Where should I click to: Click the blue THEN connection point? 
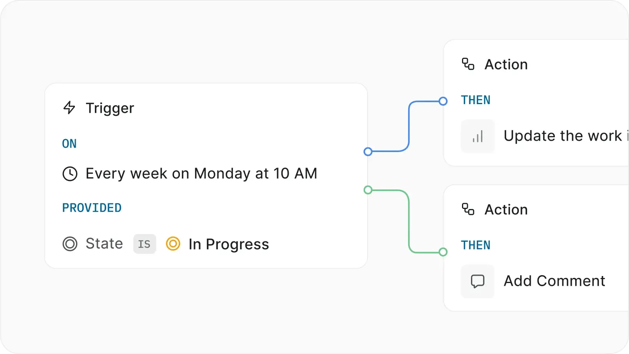(443, 101)
